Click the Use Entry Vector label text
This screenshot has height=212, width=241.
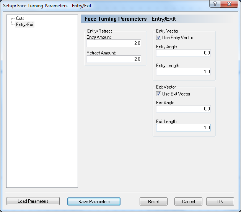pos(177,38)
